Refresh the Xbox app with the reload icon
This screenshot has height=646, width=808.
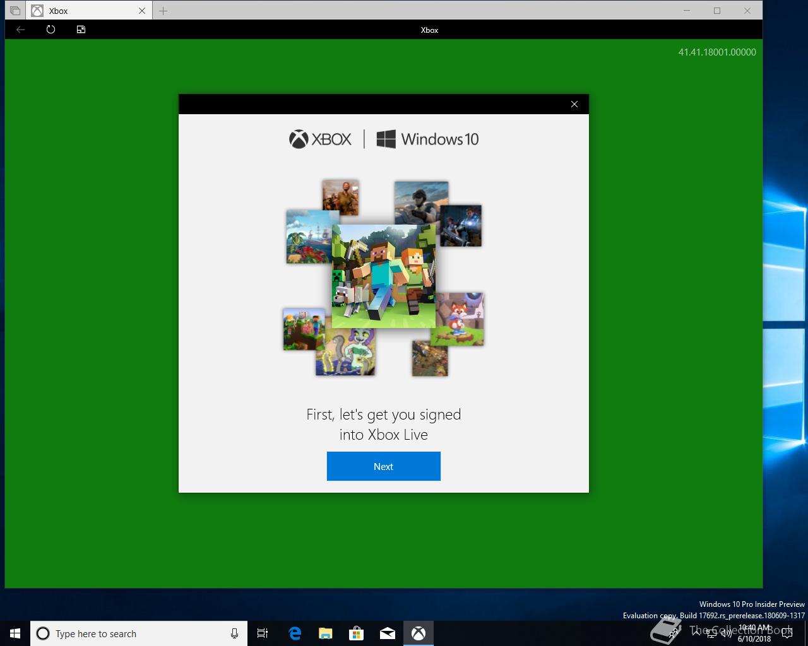(50, 30)
